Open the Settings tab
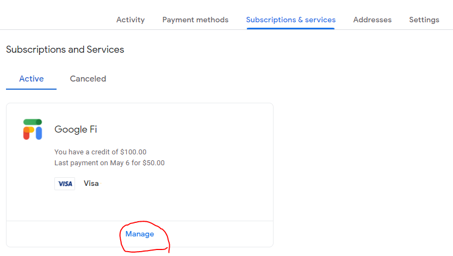This screenshot has height=256, width=453. pyautogui.click(x=424, y=20)
